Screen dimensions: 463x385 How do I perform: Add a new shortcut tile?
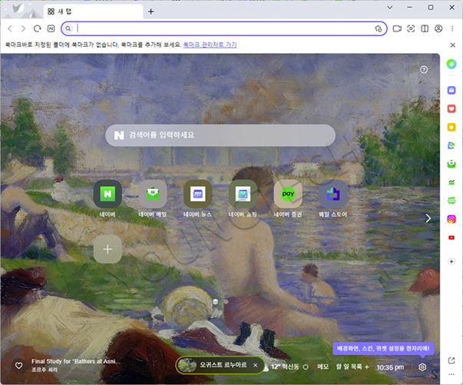coord(107,249)
